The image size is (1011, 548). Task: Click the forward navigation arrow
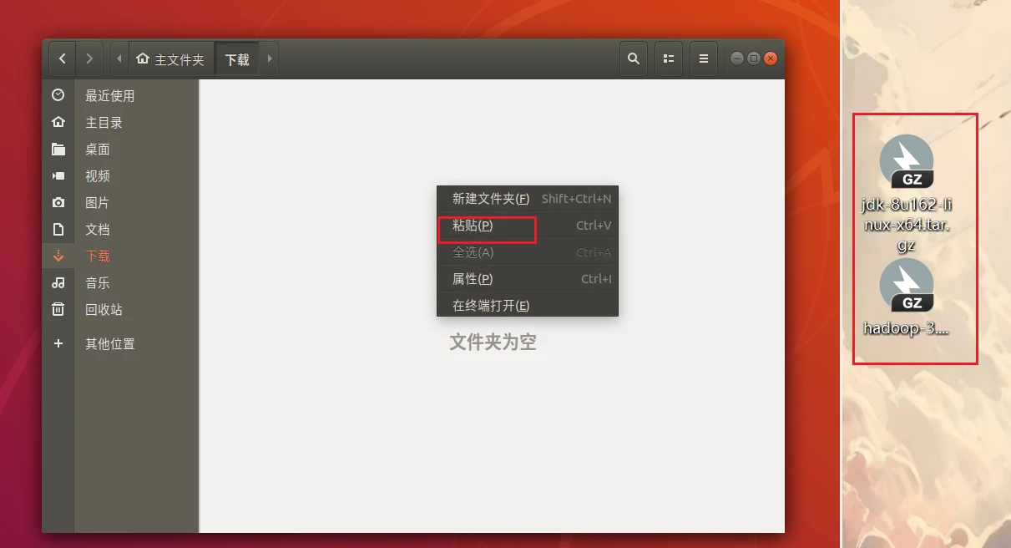pyautogui.click(x=89, y=59)
